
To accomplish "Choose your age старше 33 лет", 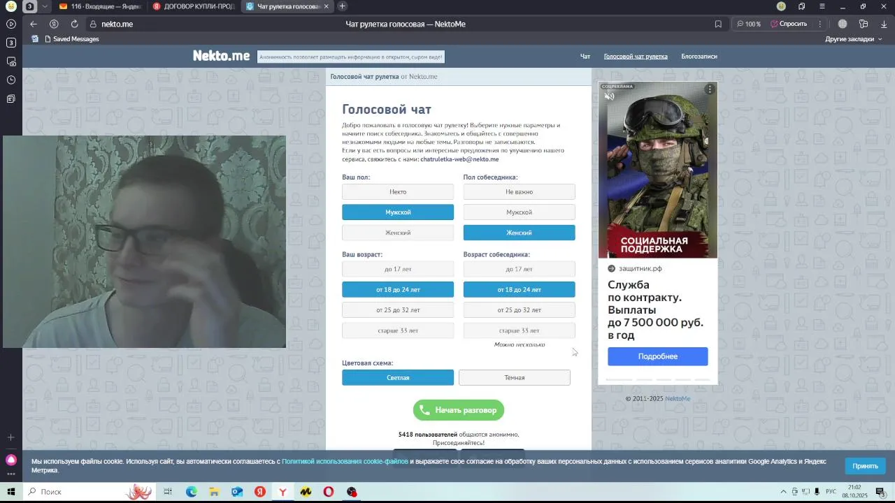I will pos(398,330).
